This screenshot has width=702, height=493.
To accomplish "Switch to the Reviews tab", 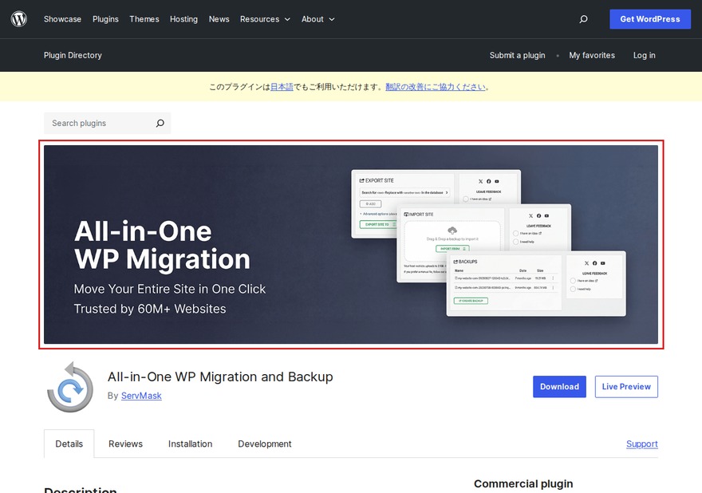I will [x=125, y=444].
